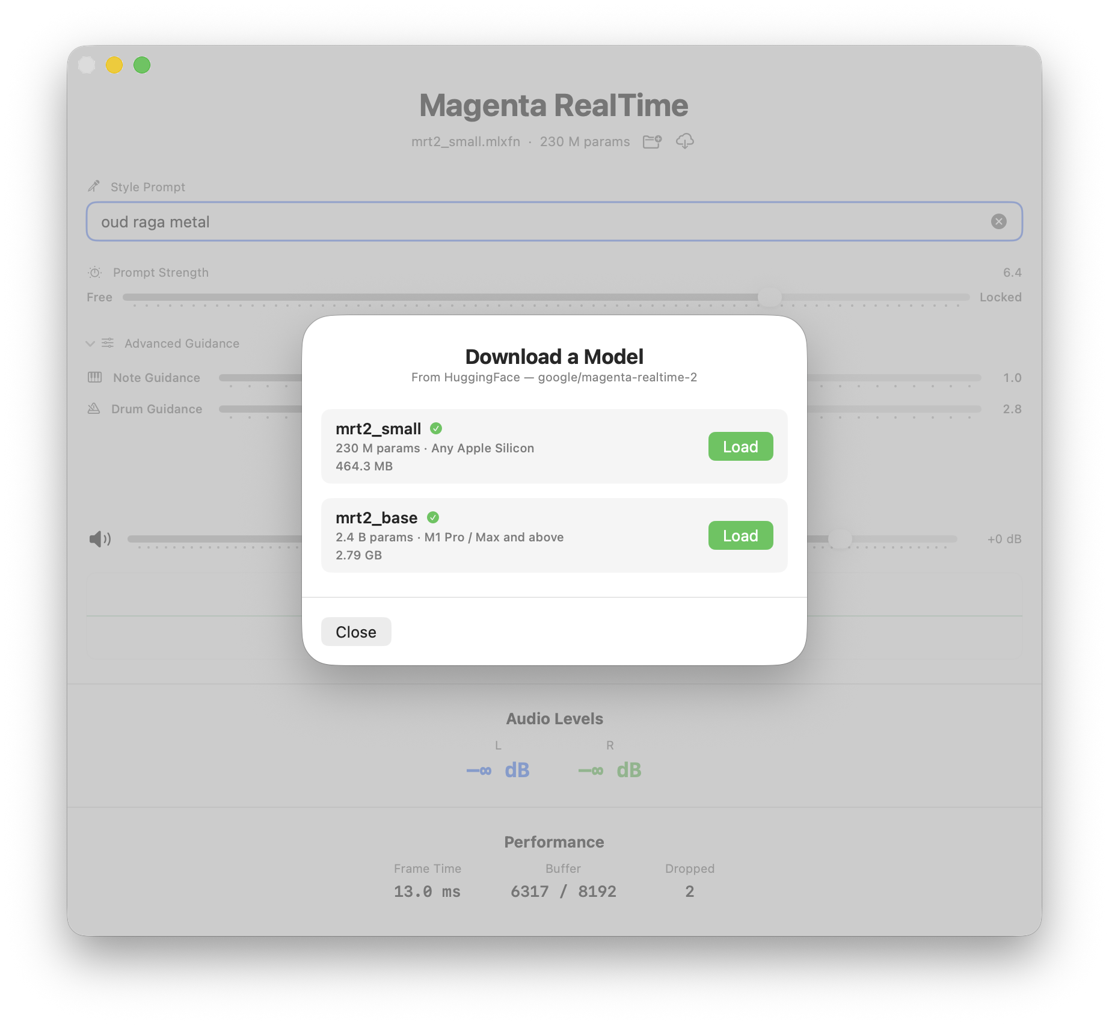Click Buffer value '6317 / 8192'
The image size is (1109, 1025).
tap(564, 891)
